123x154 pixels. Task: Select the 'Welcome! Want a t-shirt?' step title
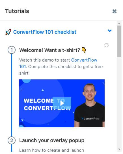(x=50, y=50)
